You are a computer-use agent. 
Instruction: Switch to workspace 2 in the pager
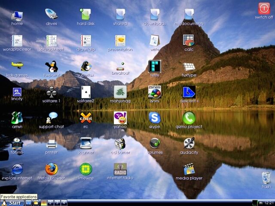50,203
